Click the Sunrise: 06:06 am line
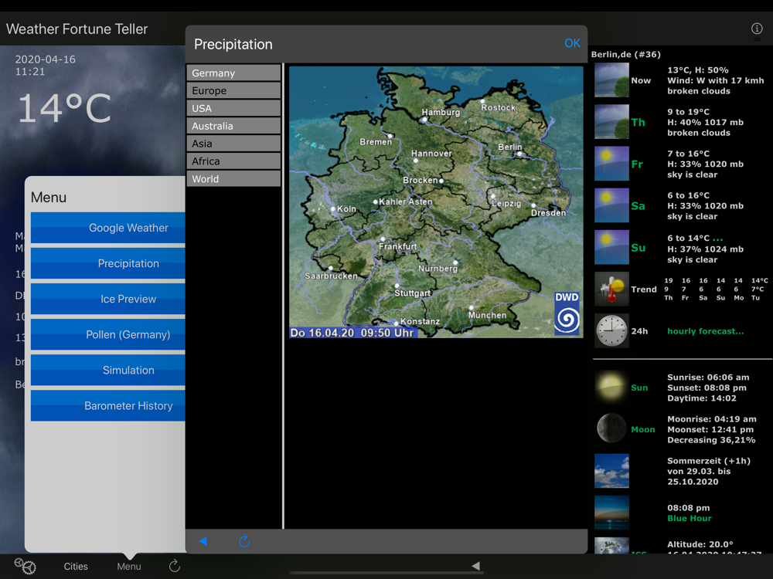Image resolution: width=773 pixels, height=579 pixels. pyautogui.click(x=708, y=378)
